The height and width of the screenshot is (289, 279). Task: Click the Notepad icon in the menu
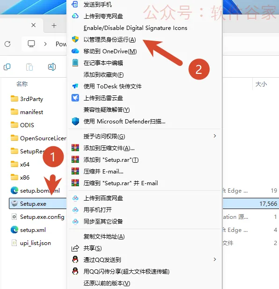pyautogui.click(x=75, y=63)
